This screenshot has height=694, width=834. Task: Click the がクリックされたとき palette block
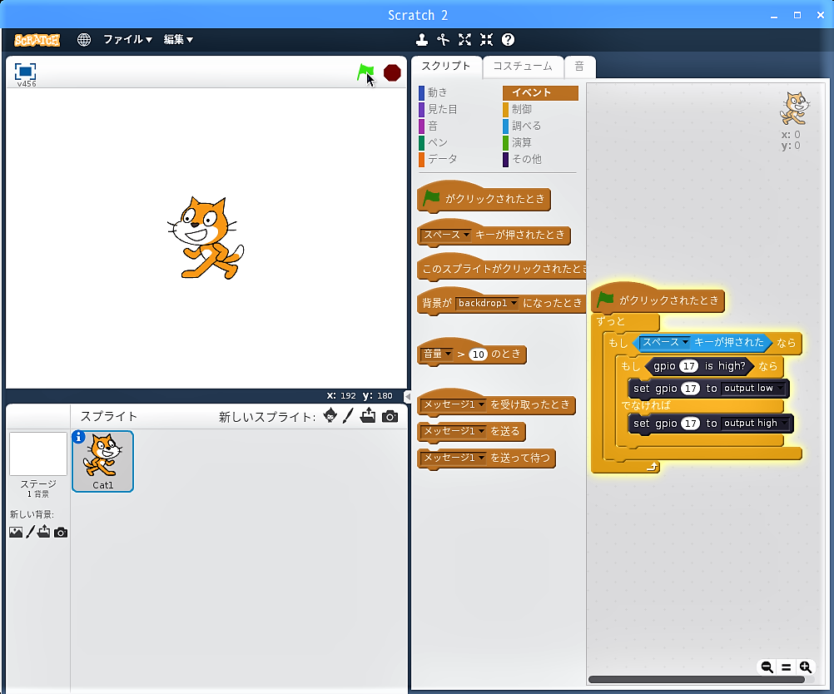484,198
